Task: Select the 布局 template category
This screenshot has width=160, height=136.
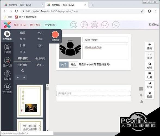Action: tap(40, 39)
